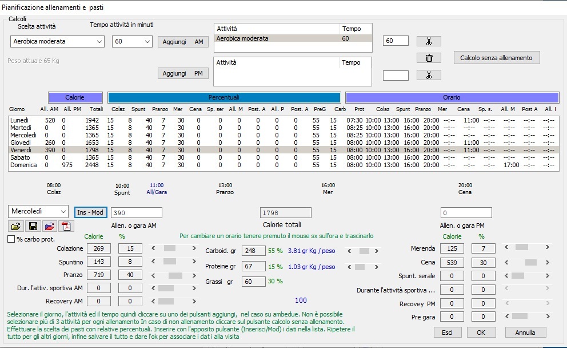This screenshot has width=567, height=348.
Task: Click the Totali column header
Action: [97, 109]
